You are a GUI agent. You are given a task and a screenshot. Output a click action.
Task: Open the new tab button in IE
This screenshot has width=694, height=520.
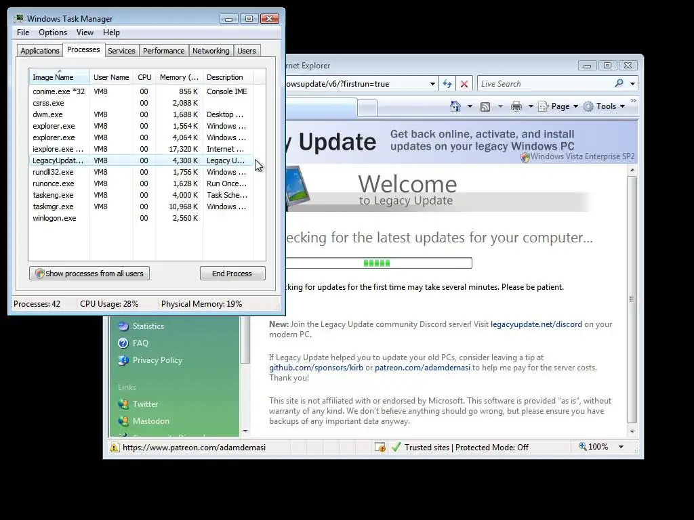click(x=367, y=108)
